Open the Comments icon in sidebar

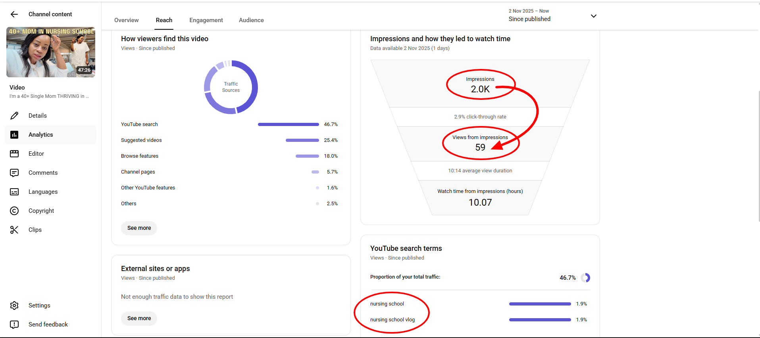tap(14, 173)
